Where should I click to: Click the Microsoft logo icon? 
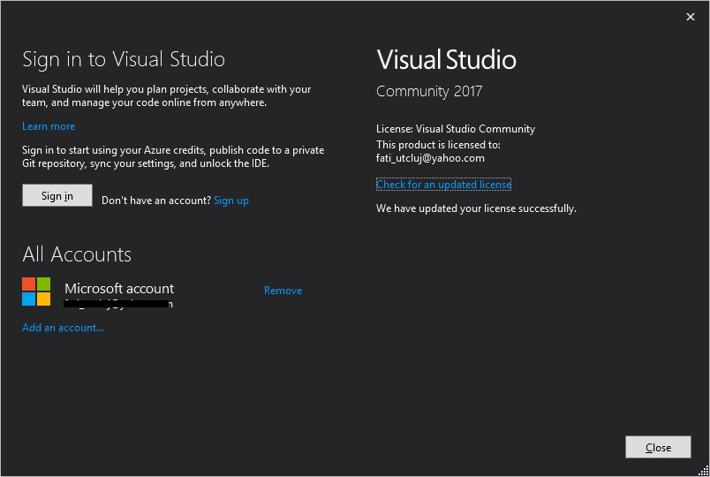(36, 291)
